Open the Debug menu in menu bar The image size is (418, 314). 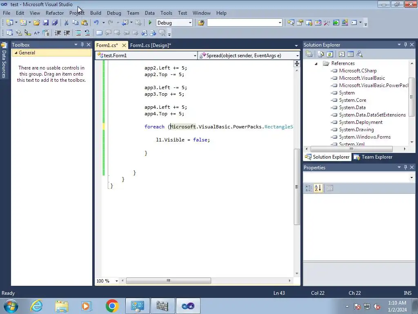[114, 13]
